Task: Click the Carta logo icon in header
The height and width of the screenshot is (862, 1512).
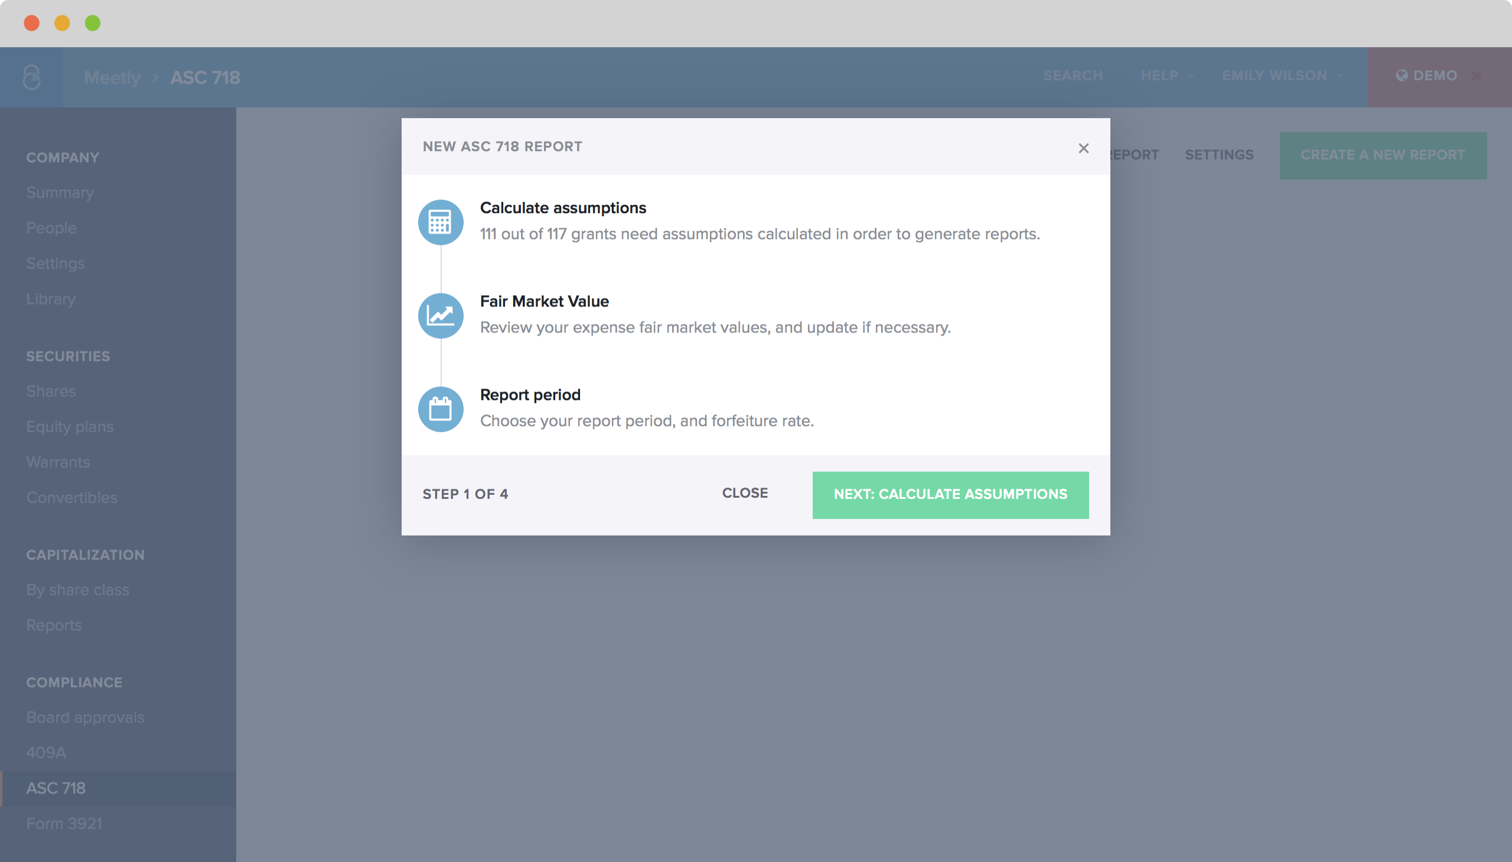Action: pos(31,77)
